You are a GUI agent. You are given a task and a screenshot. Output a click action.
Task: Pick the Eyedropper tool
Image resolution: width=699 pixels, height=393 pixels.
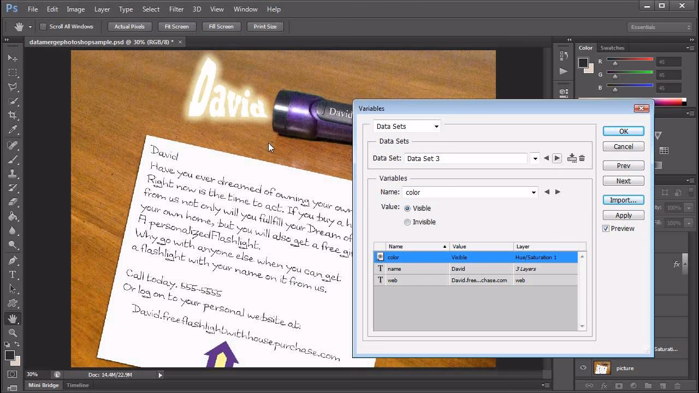tap(13, 129)
